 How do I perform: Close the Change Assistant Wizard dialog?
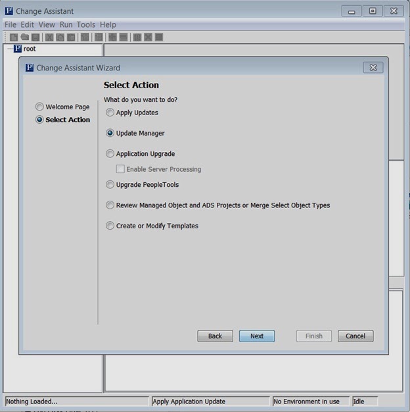373,68
